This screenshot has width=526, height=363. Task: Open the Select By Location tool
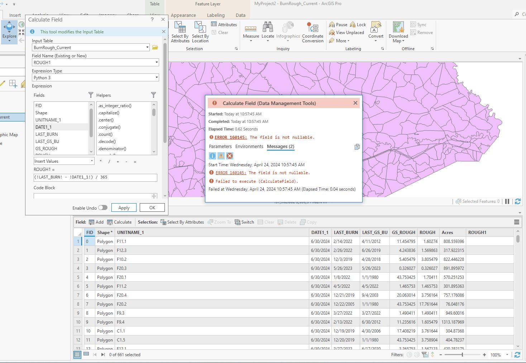point(200,32)
